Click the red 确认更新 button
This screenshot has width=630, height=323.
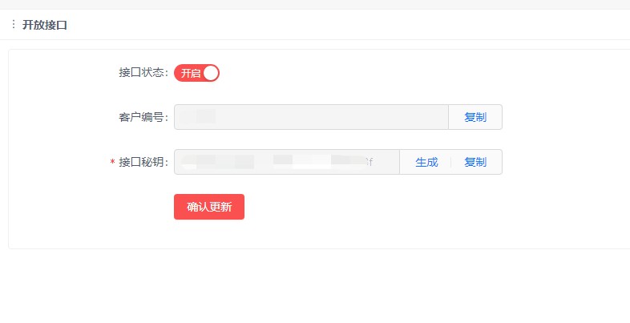[x=209, y=207]
